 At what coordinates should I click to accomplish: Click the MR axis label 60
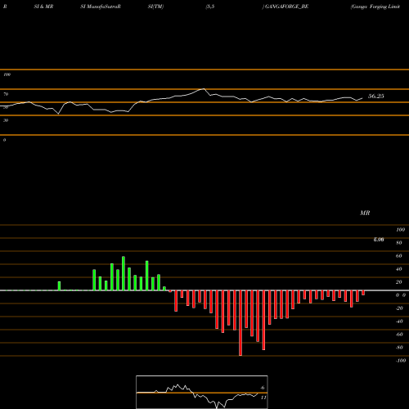tap(398, 256)
